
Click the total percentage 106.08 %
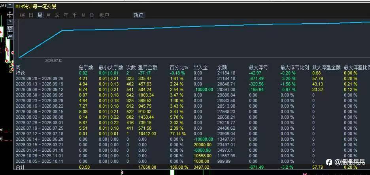coord(179,167)
